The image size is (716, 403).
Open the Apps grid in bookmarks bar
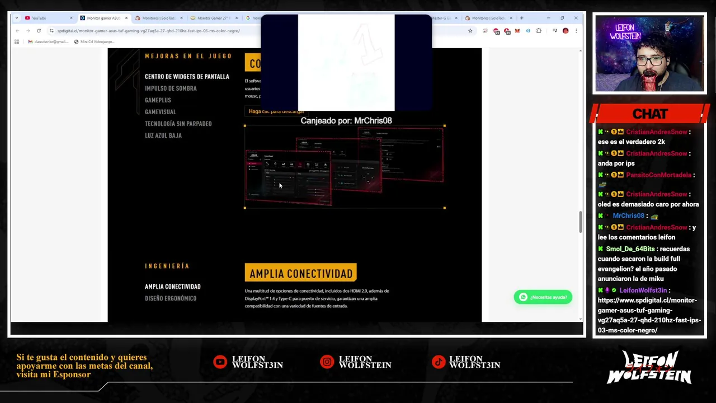[17, 41]
